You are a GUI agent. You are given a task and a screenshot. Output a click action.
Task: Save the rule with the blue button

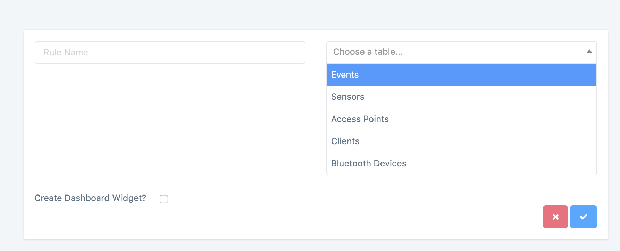583,217
